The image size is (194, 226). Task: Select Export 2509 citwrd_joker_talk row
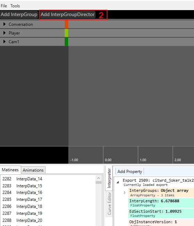(158, 182)
